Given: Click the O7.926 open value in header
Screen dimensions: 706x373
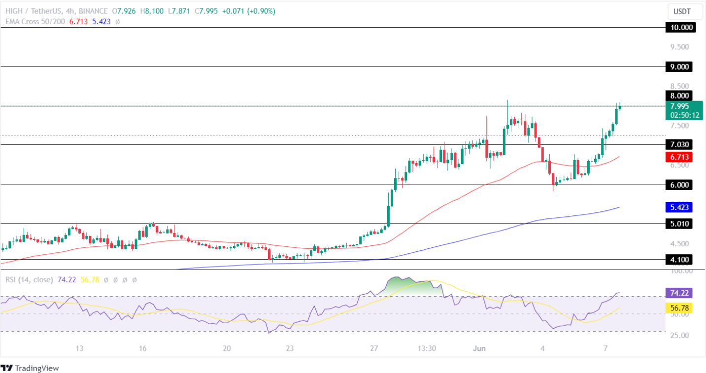Looking at the screenshot, I should coord(124,11).
